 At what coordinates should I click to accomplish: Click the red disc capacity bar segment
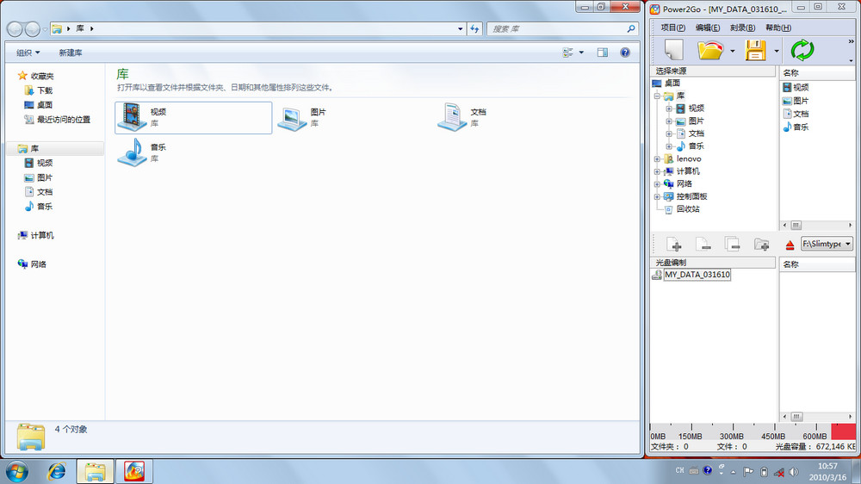point(843,432)
